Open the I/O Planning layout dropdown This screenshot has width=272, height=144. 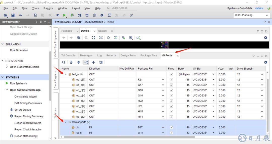251,15
